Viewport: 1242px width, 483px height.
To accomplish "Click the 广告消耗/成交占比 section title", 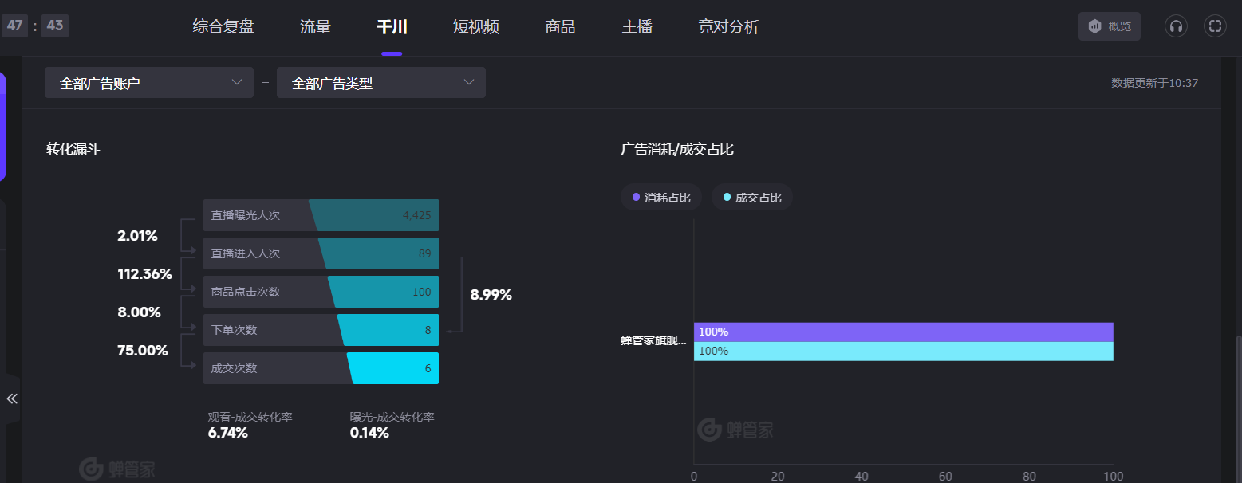I will pos(677,149).
